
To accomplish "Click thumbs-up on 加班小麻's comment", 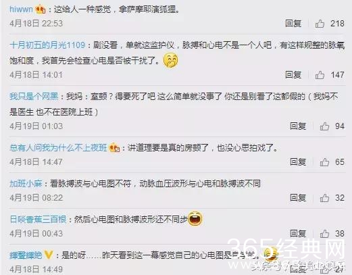I will (x=324, y=198).
